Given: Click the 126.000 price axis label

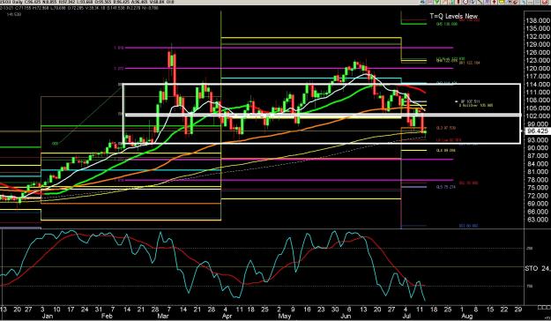Looking at the screenshot, I should pyautogui.click(x=538, y=52).
